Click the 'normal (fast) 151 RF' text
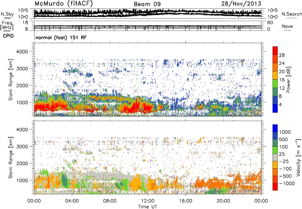Screen dimensions: 302x209 (61, 37)
